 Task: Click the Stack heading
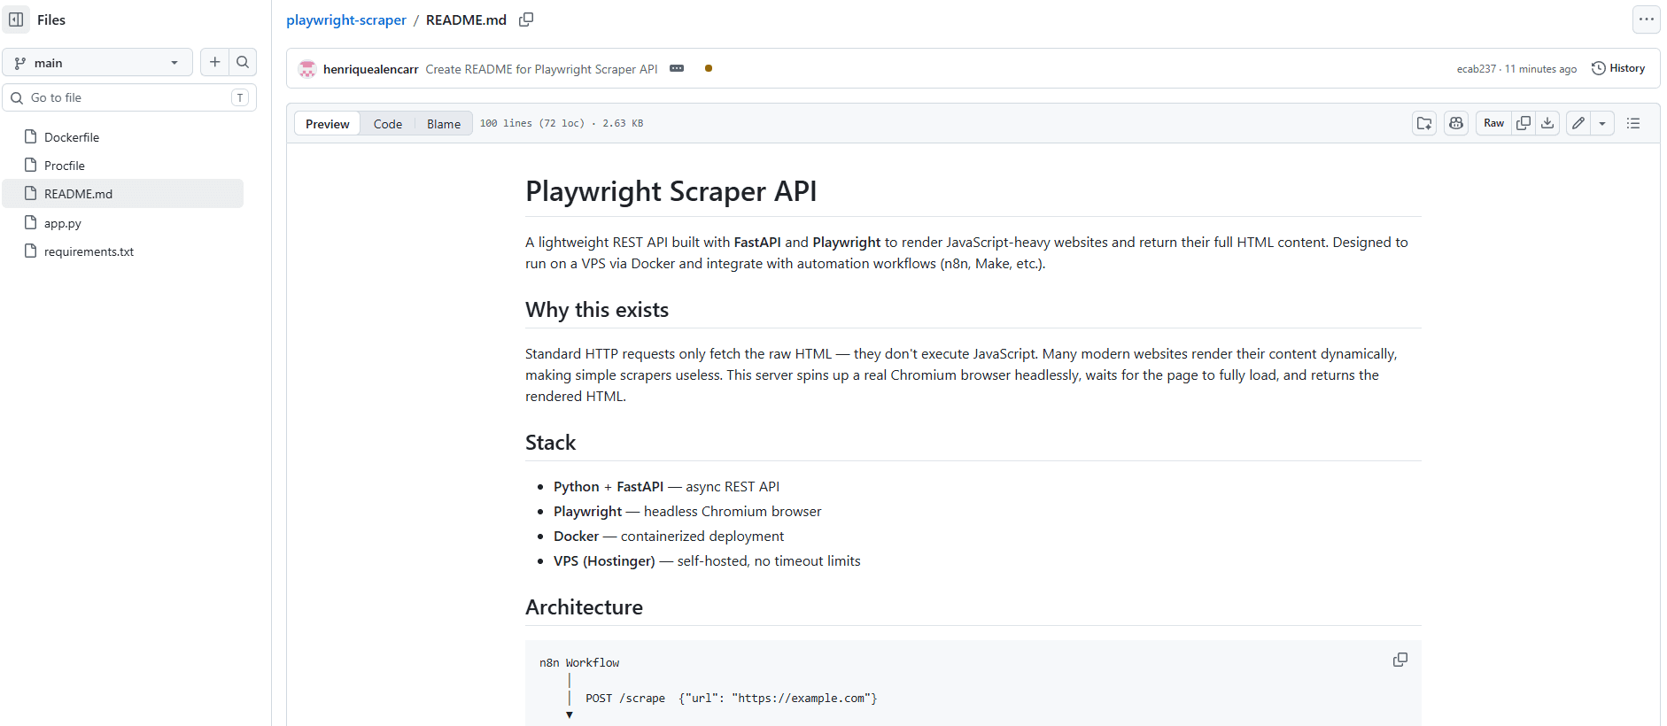(x=550, y=443)
